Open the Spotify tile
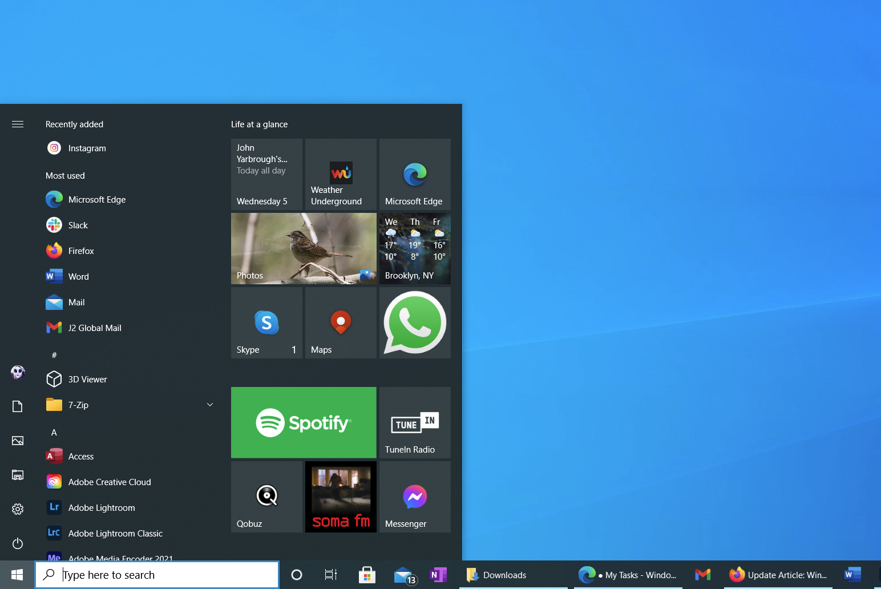The height and width of the screenshot is (589, 881). (304, 422)
